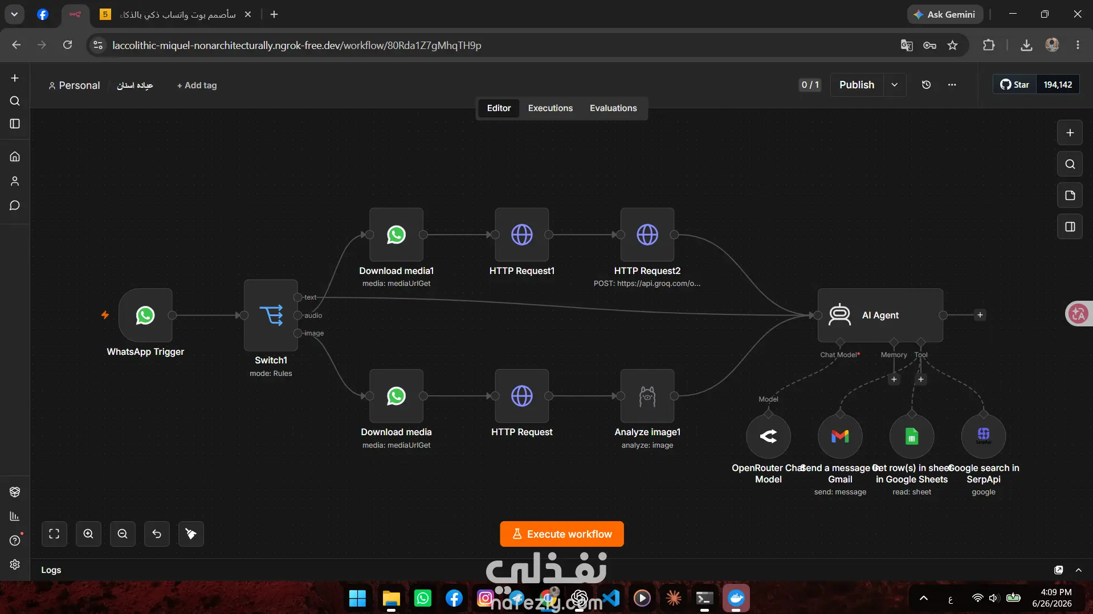This screenshot has width=1093, height=614.
Task: Click the 0 / 1 counter badge
Action: pos(810,85)
